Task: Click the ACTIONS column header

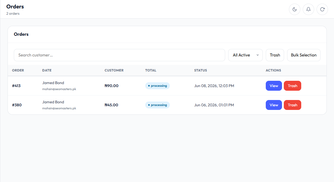Action: (x=273, y=70)
